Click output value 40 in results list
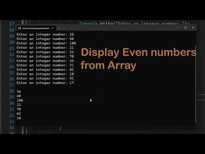The width and height of the screenshot is (205, 154). tap(19, 96)
